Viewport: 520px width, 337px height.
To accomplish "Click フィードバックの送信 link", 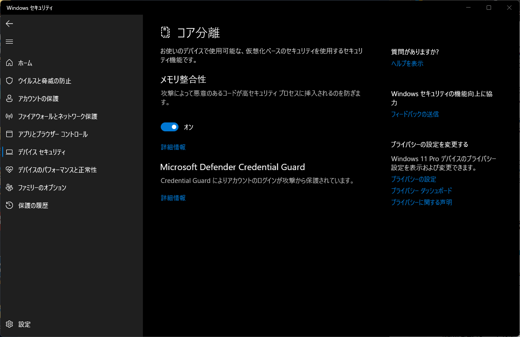I will point(415,114).
